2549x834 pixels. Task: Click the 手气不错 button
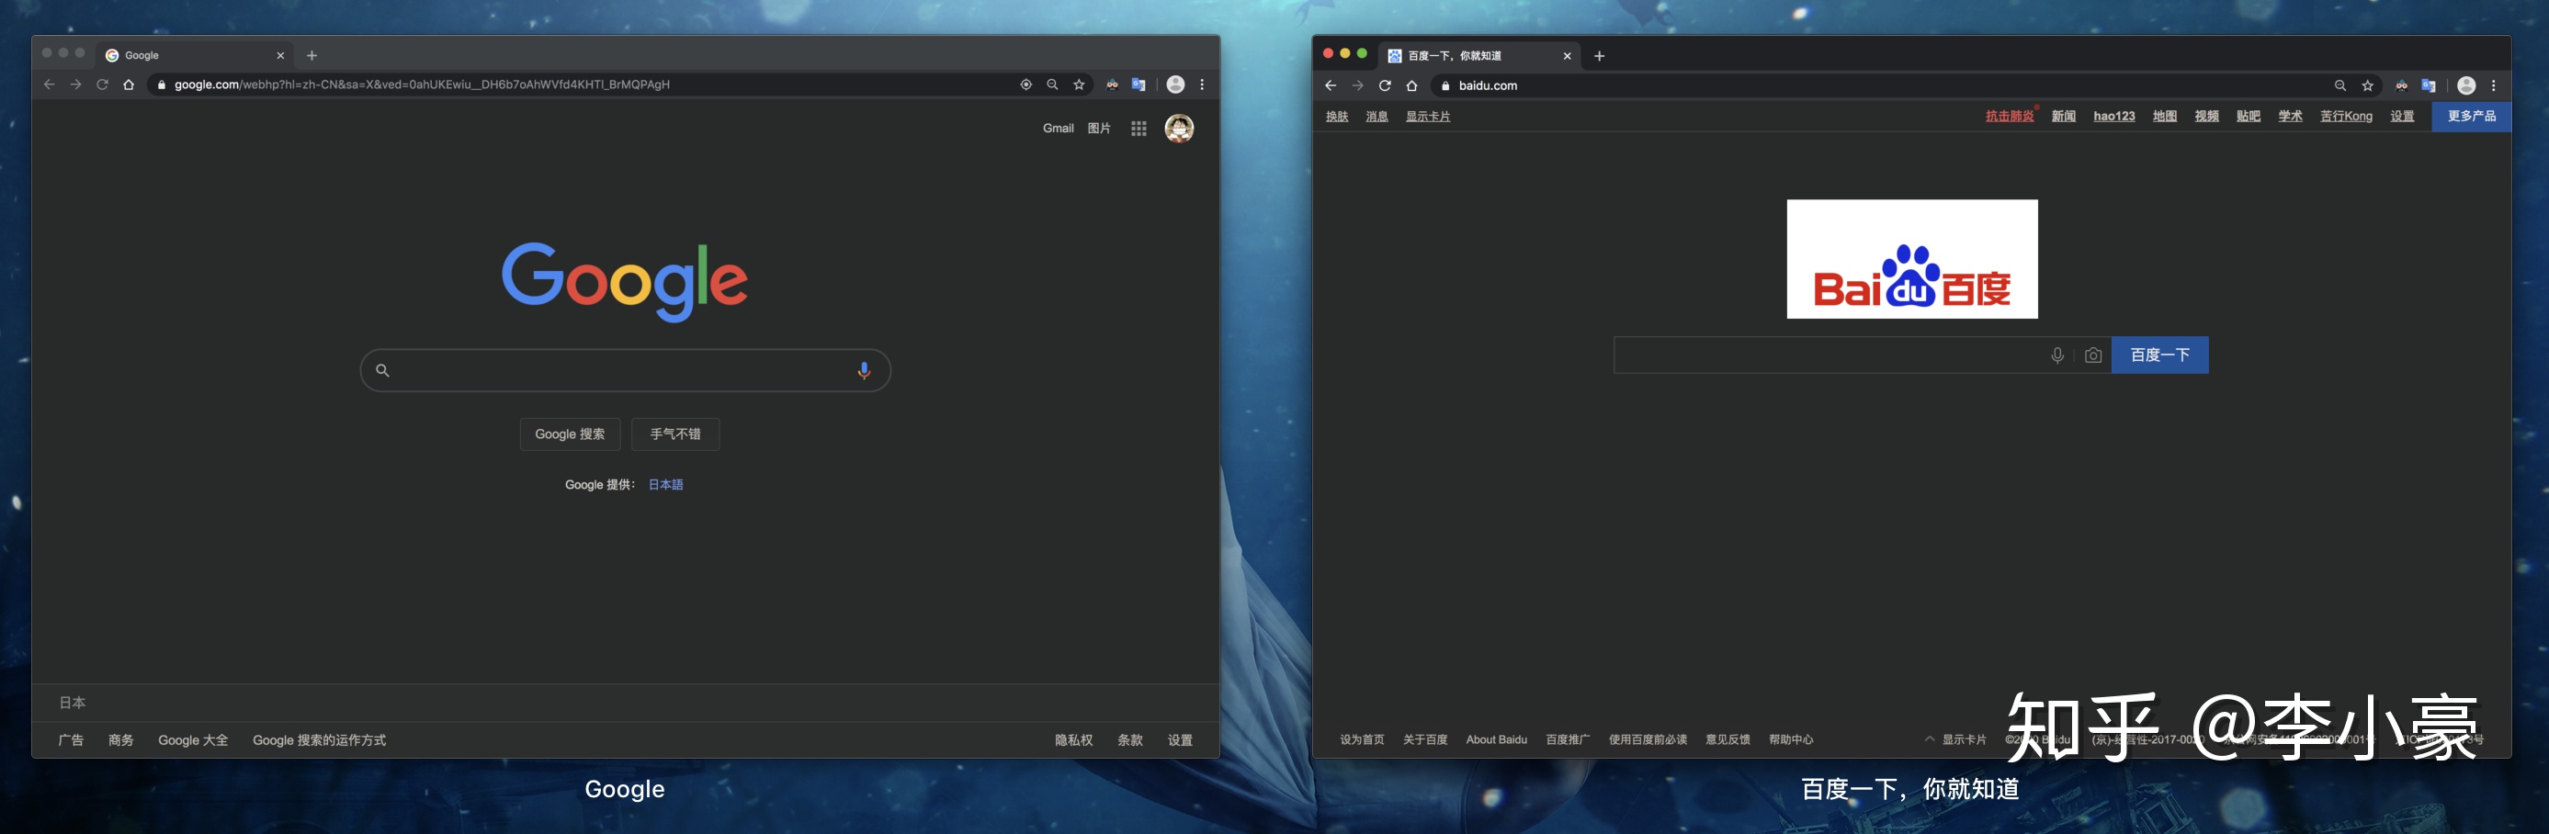pos(674,434)
